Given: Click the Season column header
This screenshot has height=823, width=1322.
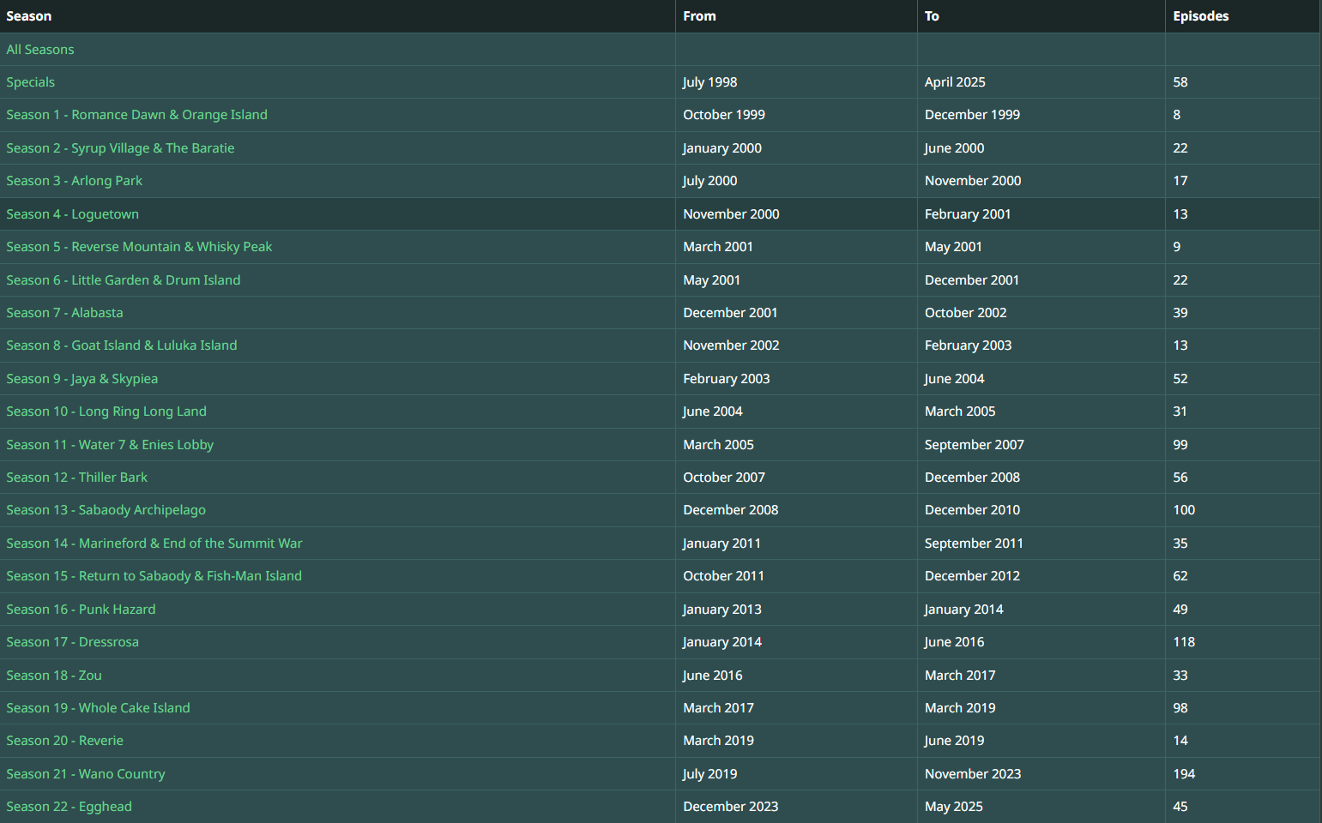Looking at the screenshot, I should coord(29,16).
